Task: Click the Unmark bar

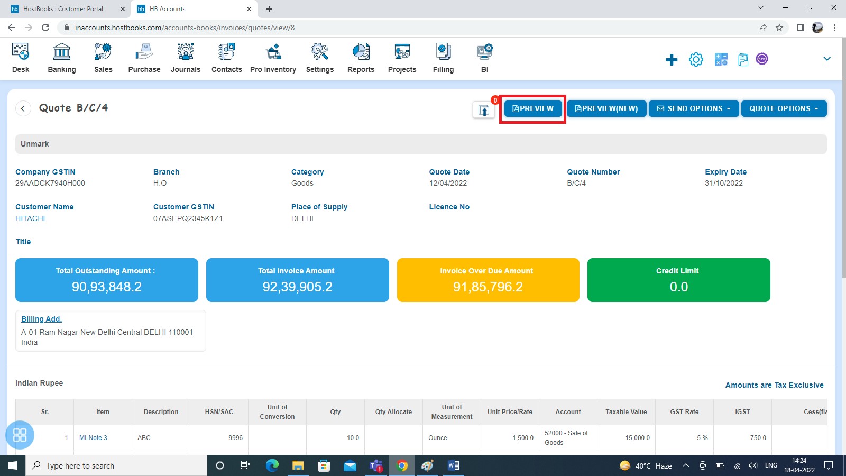Action: [421, 144]
